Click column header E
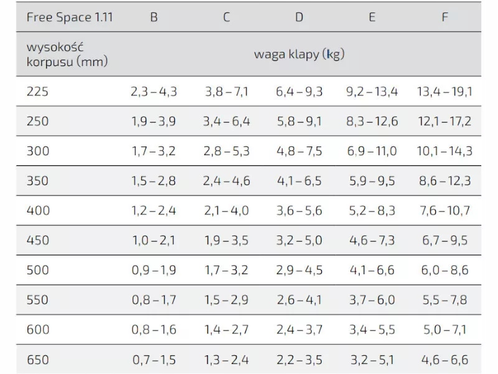498x374 pixels. tap(372, 17)
